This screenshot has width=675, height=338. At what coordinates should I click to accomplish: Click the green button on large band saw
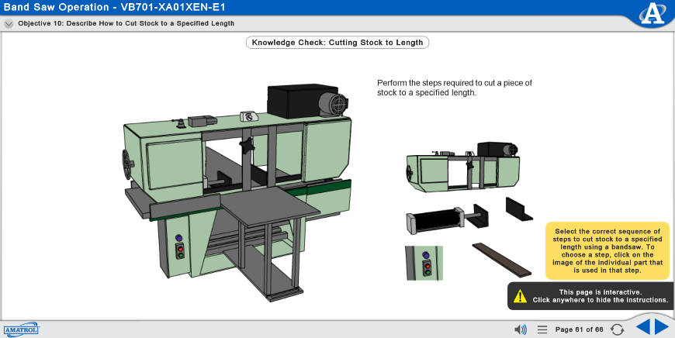pyautogui.click(x=180, y=255)
